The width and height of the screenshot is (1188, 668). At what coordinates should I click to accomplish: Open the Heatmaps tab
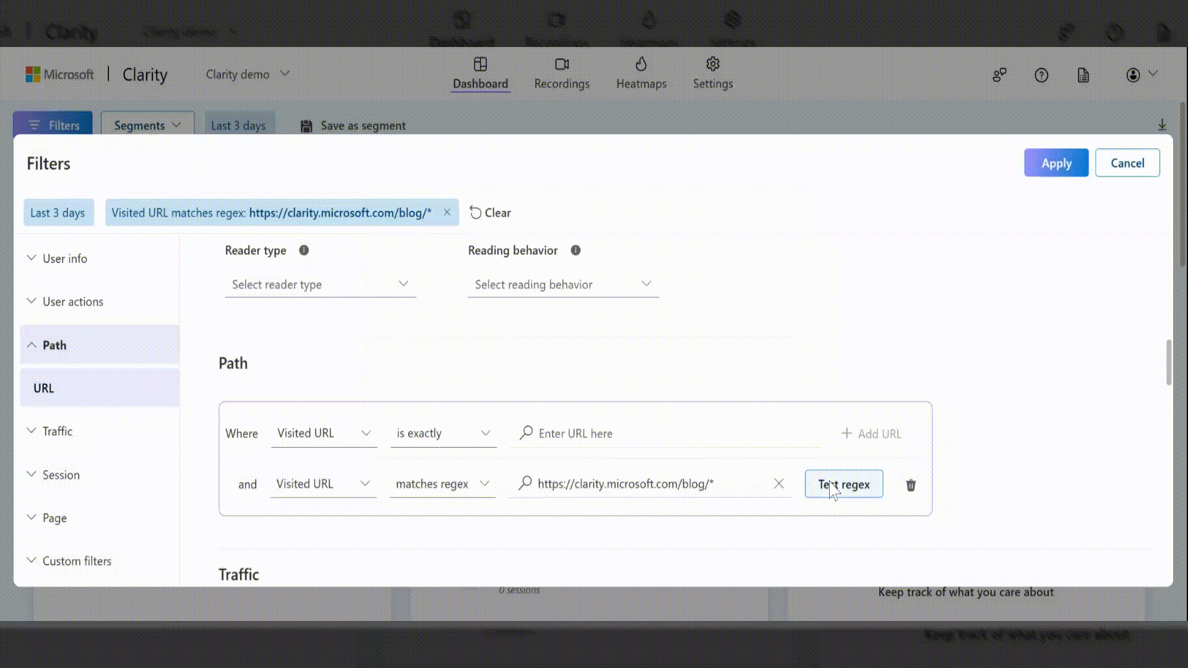pyautogui.click(x=641, y=74)
